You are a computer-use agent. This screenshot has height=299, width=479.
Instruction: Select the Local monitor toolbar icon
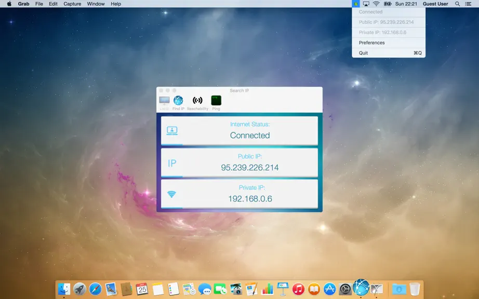164,103
